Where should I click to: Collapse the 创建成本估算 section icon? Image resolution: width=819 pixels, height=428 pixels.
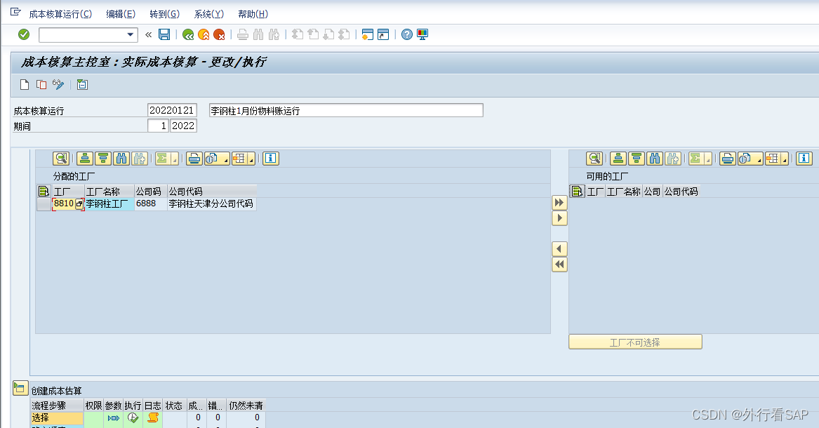click(x=20, y=388)
